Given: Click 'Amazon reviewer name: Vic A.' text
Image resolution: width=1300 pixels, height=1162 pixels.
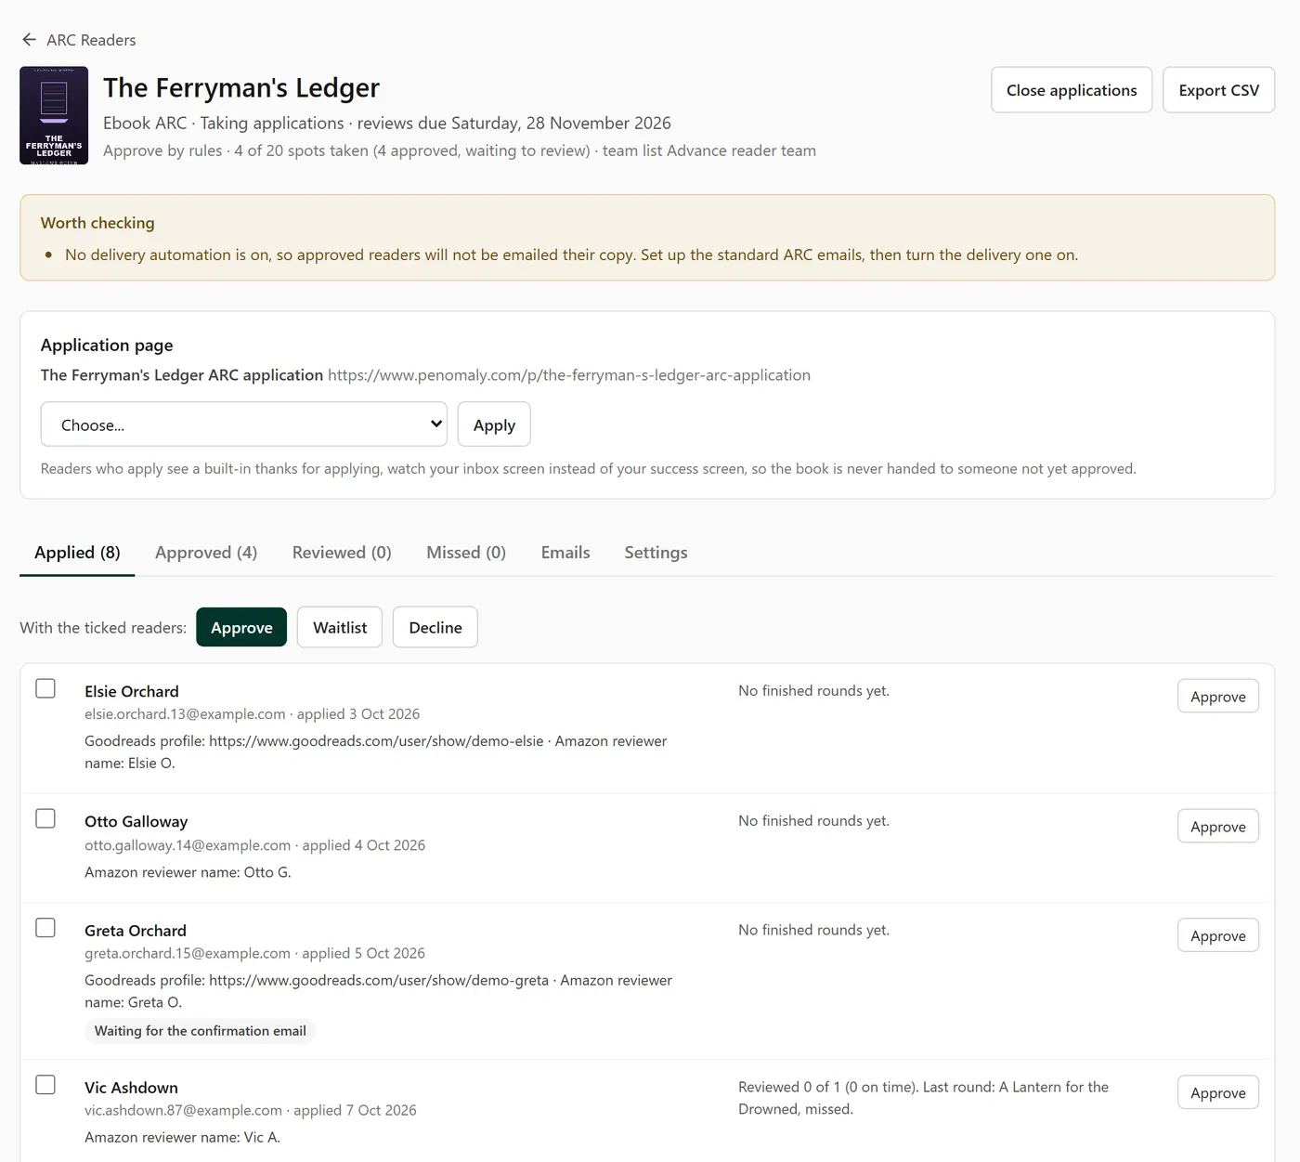Looking at the screenshot, I should 182,1137.
